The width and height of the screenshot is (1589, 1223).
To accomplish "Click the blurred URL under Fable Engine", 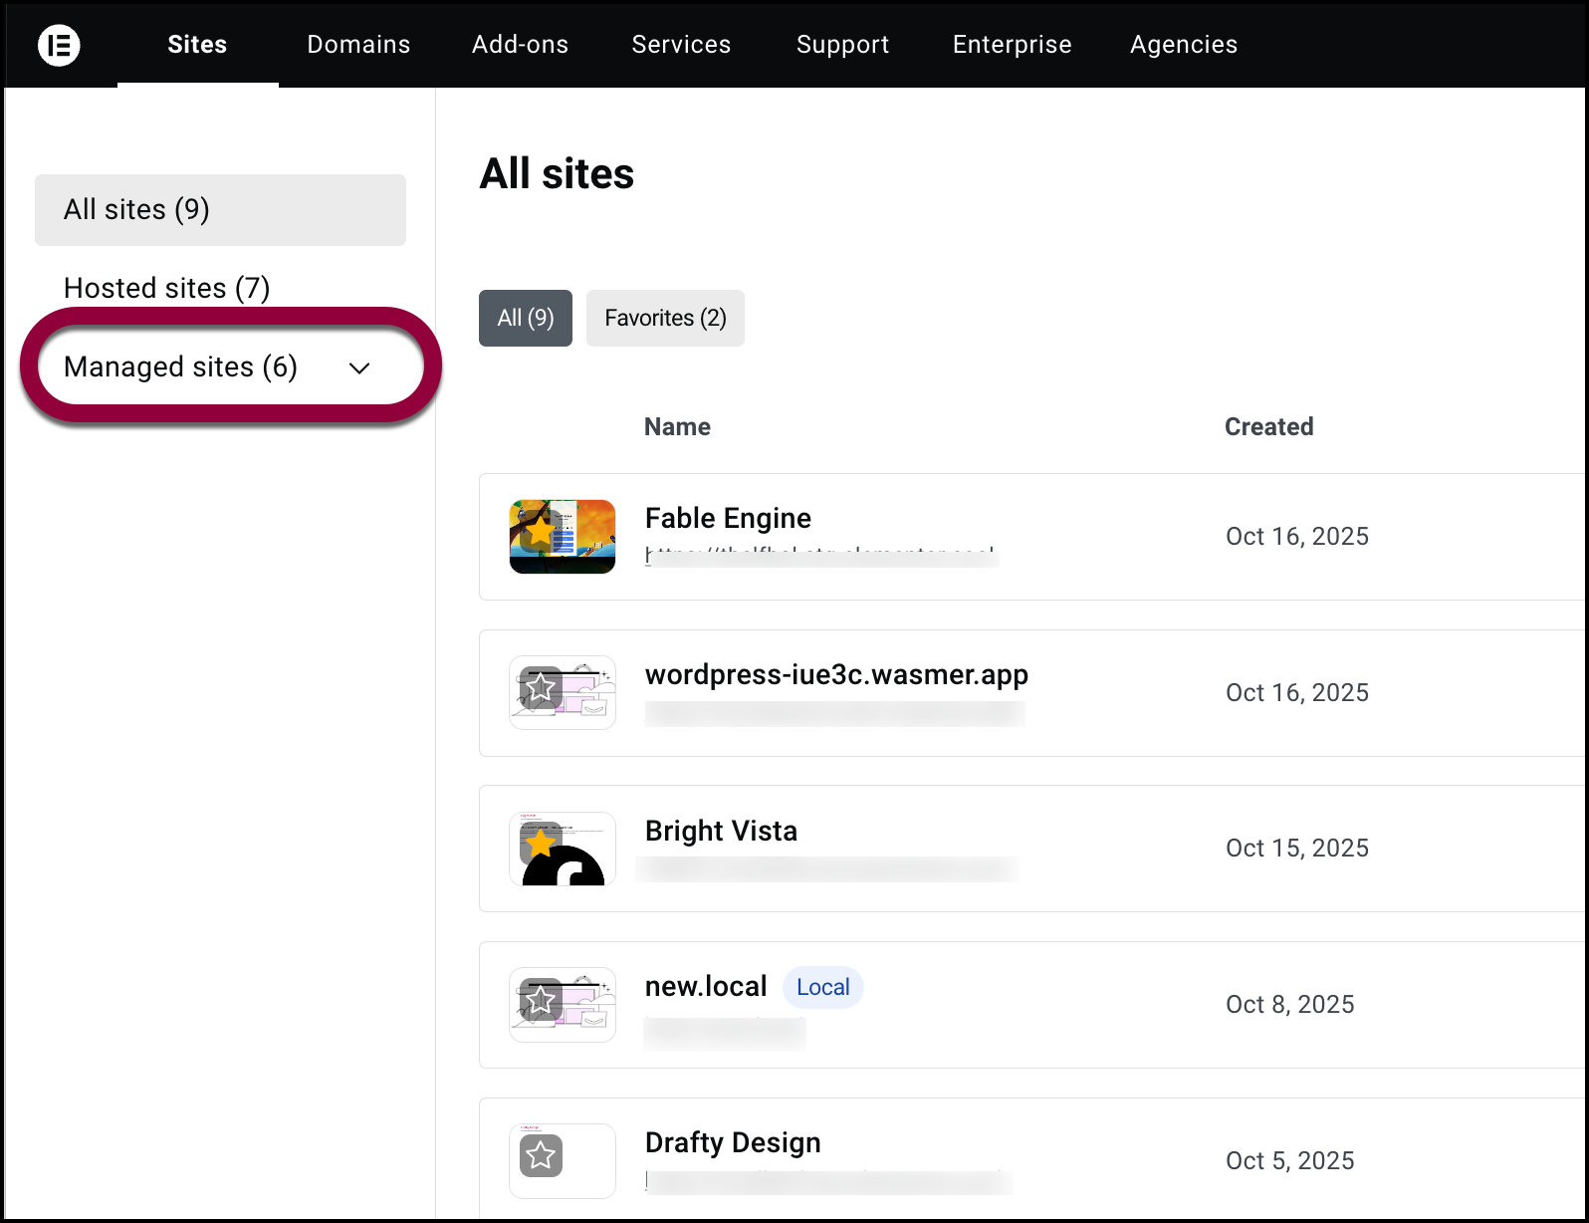I will tap(822, 556).
